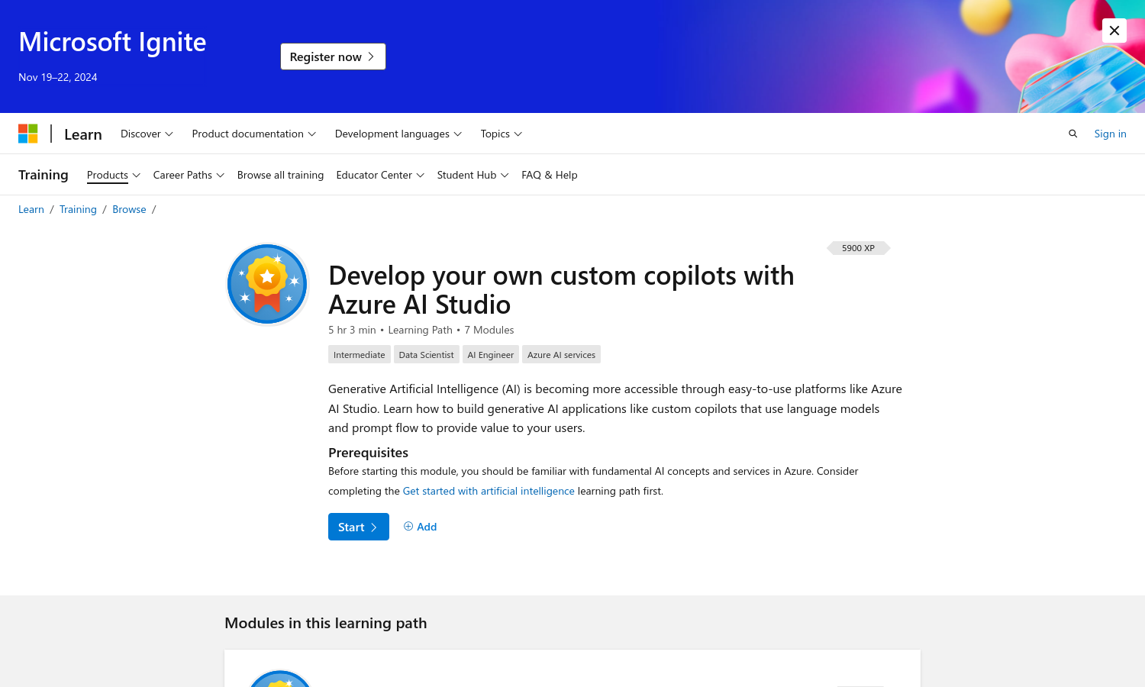Click the learning path trophy badge
Viewport: 1145px width, 687px height.
pos(267,284)
